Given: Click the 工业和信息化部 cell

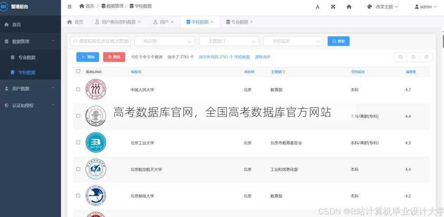Looking at the screenshot, I should click(284, 170).
